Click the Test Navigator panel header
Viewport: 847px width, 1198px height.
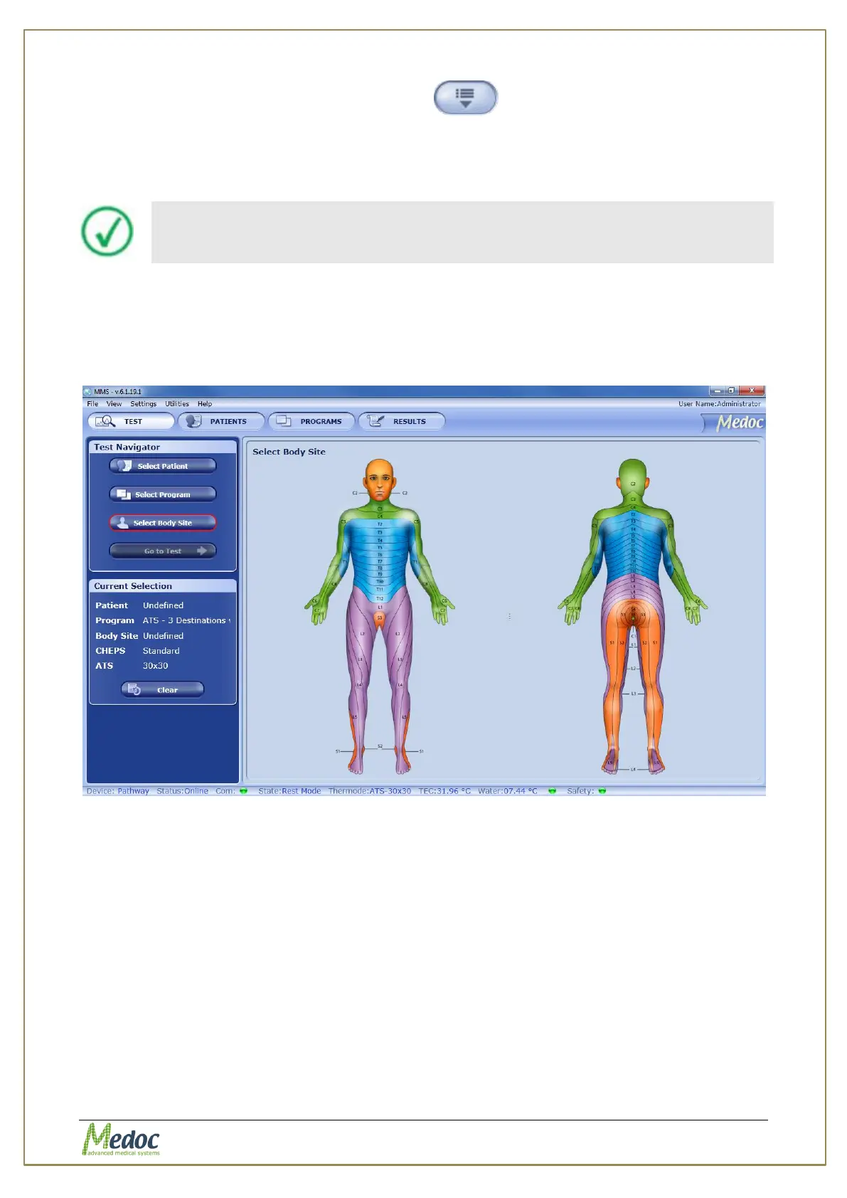click(x=163, y=447)
